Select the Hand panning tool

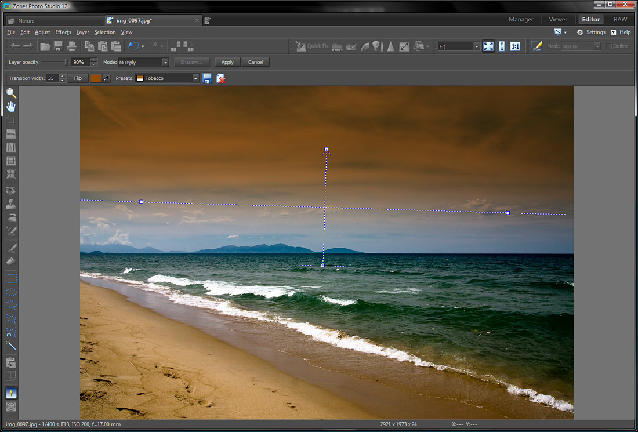[x=10, y=106]
